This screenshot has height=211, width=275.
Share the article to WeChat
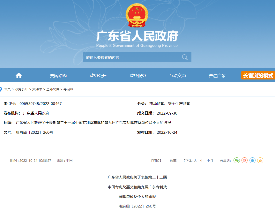pyautogui.click(x=237, y=160)
